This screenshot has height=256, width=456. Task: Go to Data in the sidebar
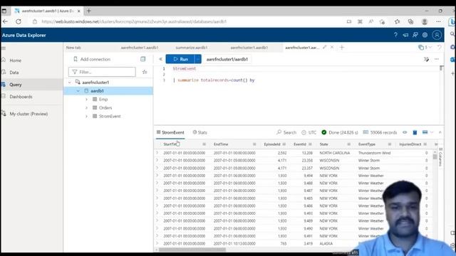click(14, 73)
